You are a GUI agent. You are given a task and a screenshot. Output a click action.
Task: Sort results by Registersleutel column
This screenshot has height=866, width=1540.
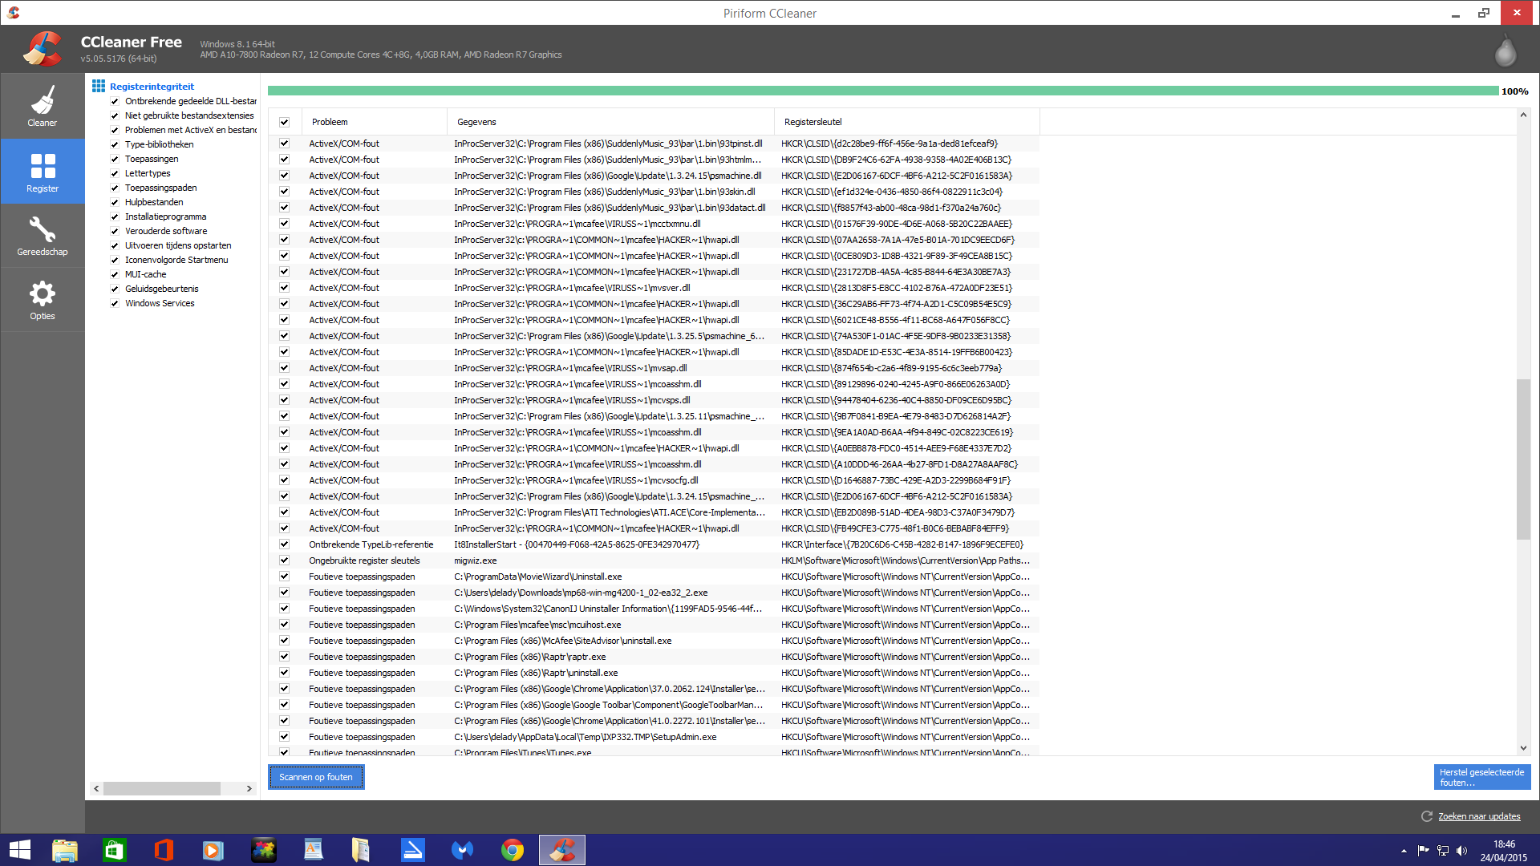point(907,122)
